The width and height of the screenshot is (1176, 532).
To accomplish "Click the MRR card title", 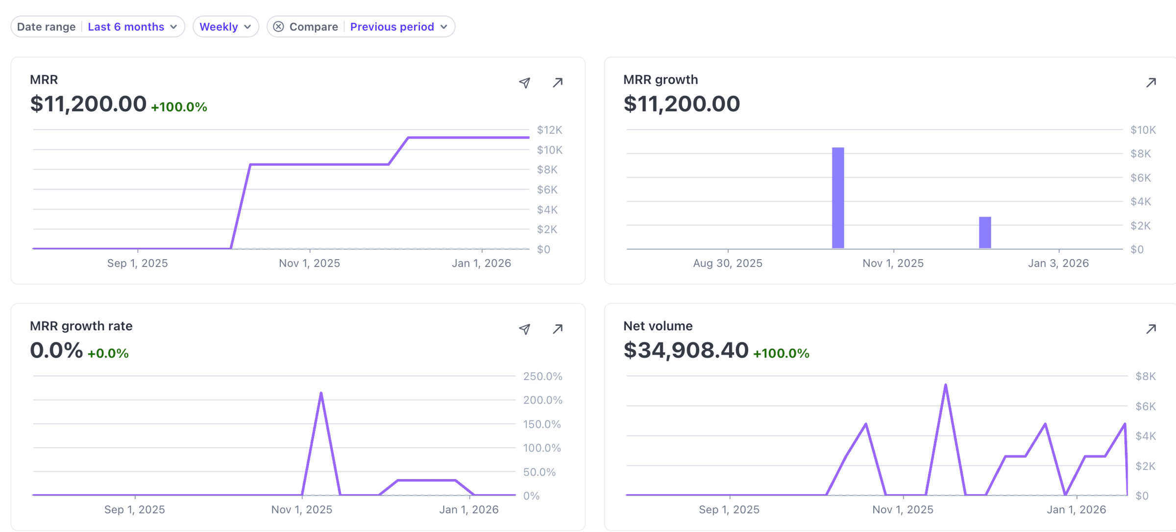I will (44, 79).
